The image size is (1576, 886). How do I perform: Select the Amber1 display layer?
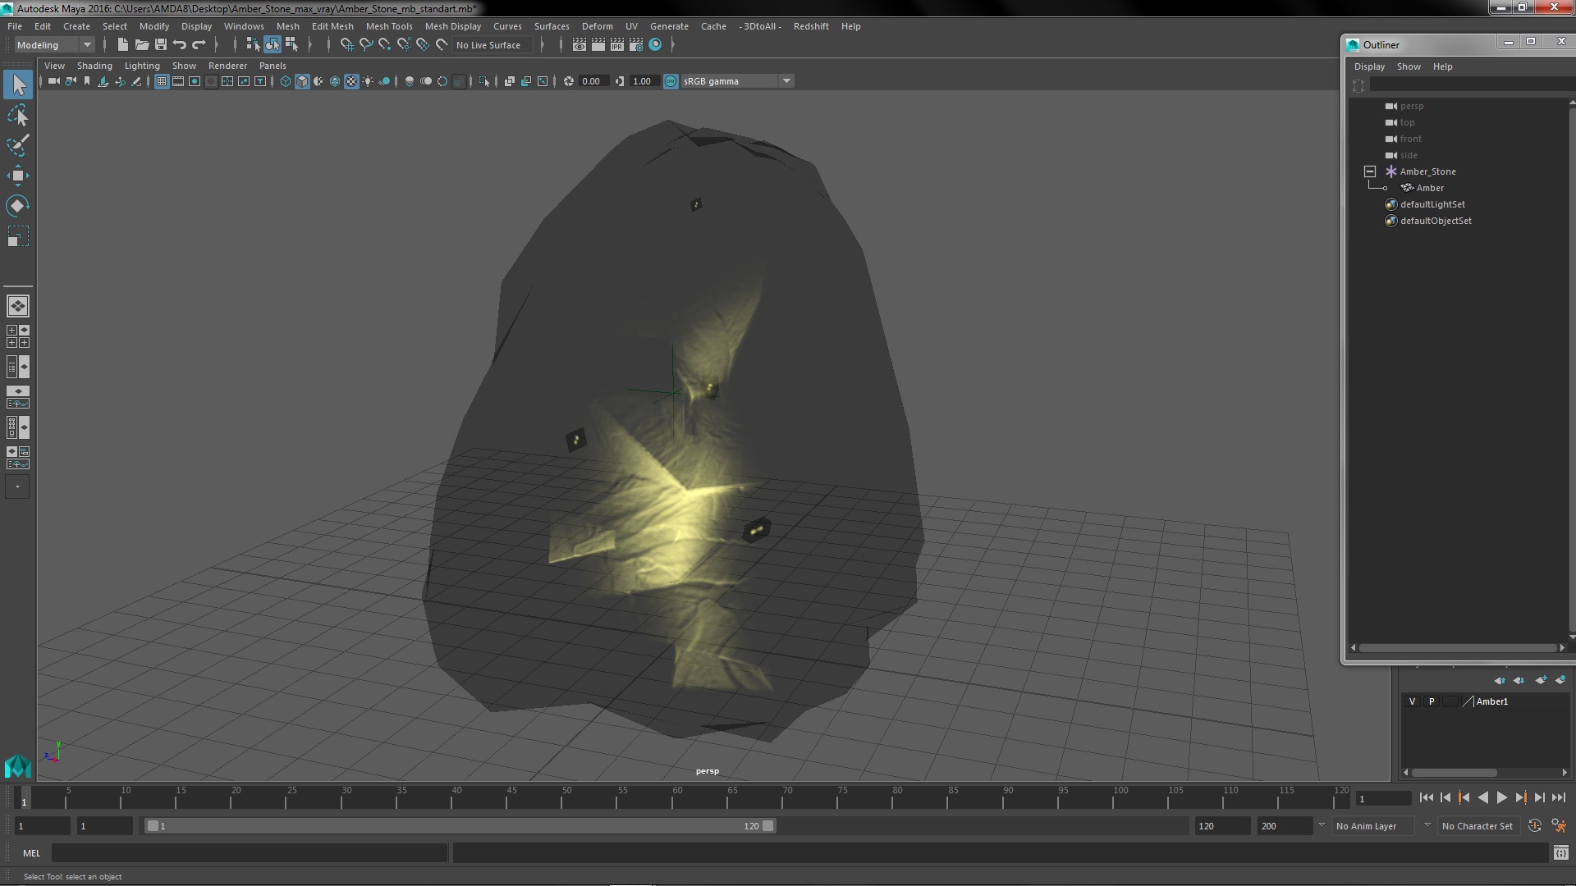pos(1491,701)
